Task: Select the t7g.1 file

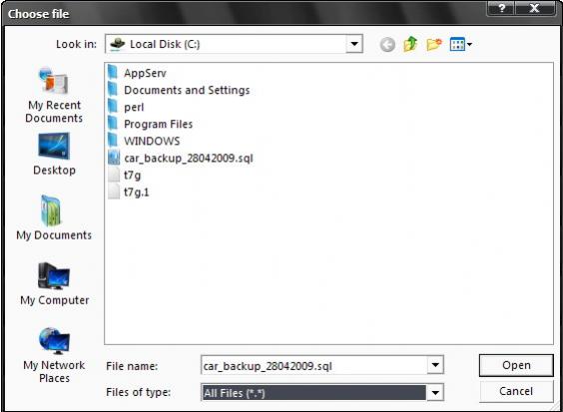Action: (x=129, y=193)
